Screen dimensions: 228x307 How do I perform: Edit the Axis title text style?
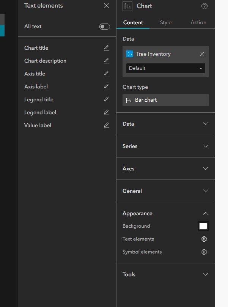[x=107, y=74]
